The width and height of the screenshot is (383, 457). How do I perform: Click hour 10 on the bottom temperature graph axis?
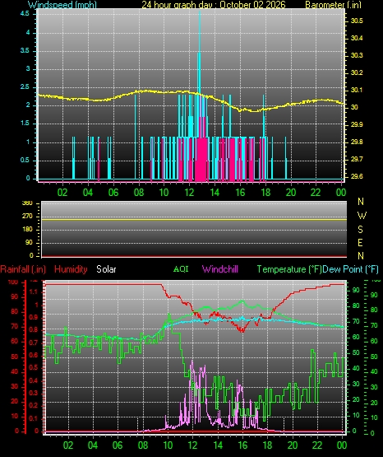(x=168, y=445)
